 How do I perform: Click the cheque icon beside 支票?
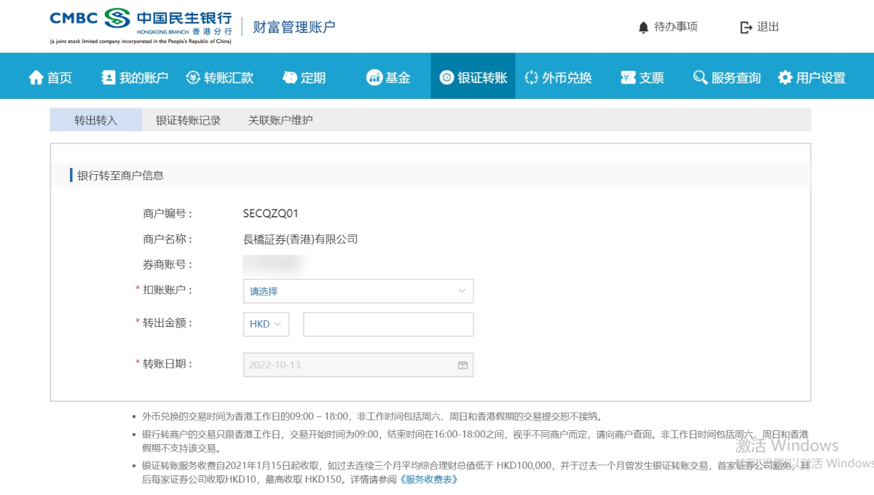pyautogui.click(x=629, y=77)
